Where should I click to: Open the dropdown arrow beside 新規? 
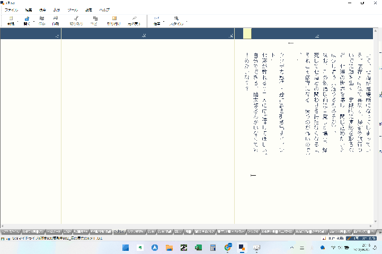tap(18, 21)
